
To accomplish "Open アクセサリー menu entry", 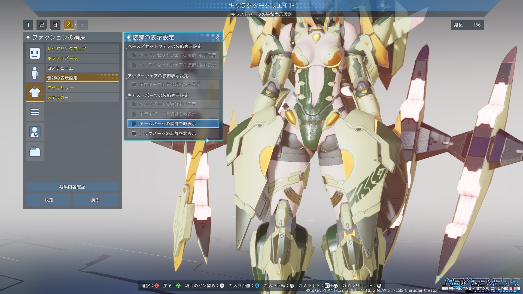I will tap(82, 88).
